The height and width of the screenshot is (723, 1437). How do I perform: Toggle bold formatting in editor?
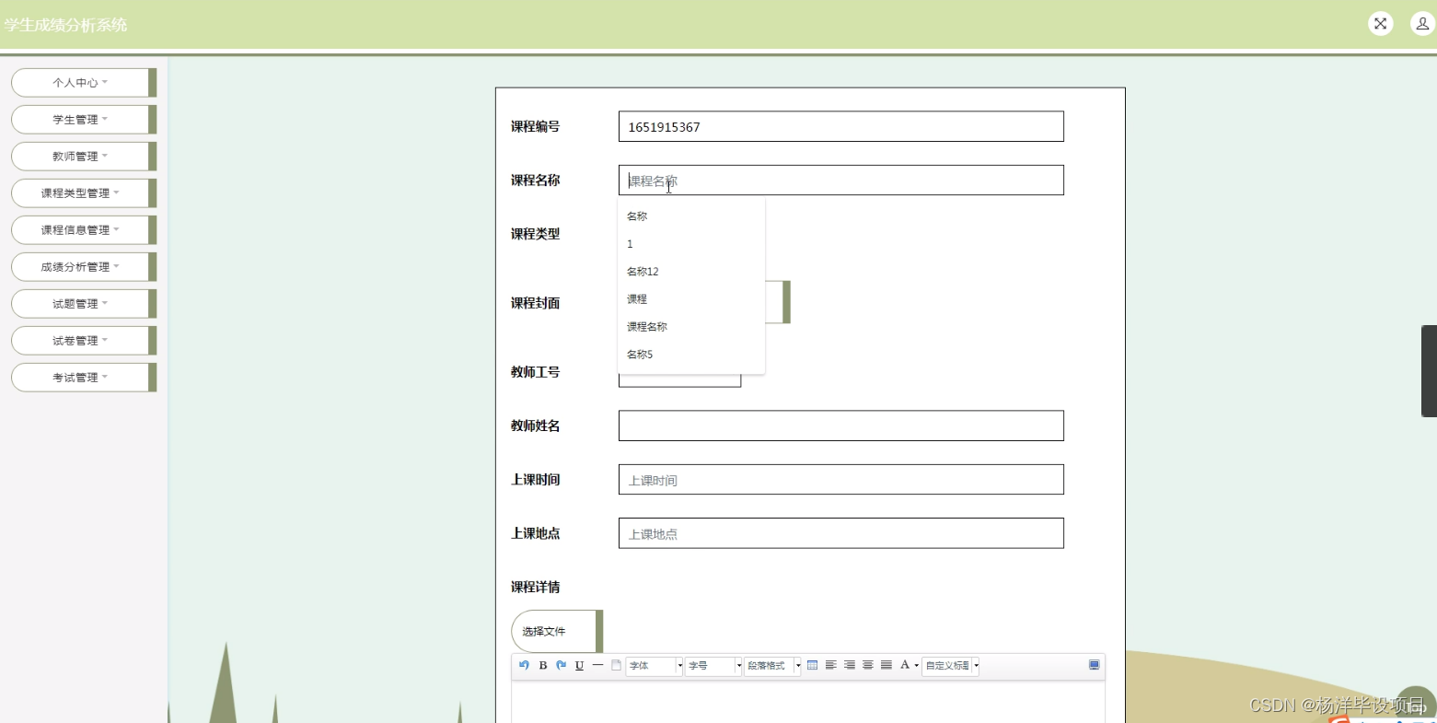543,665
